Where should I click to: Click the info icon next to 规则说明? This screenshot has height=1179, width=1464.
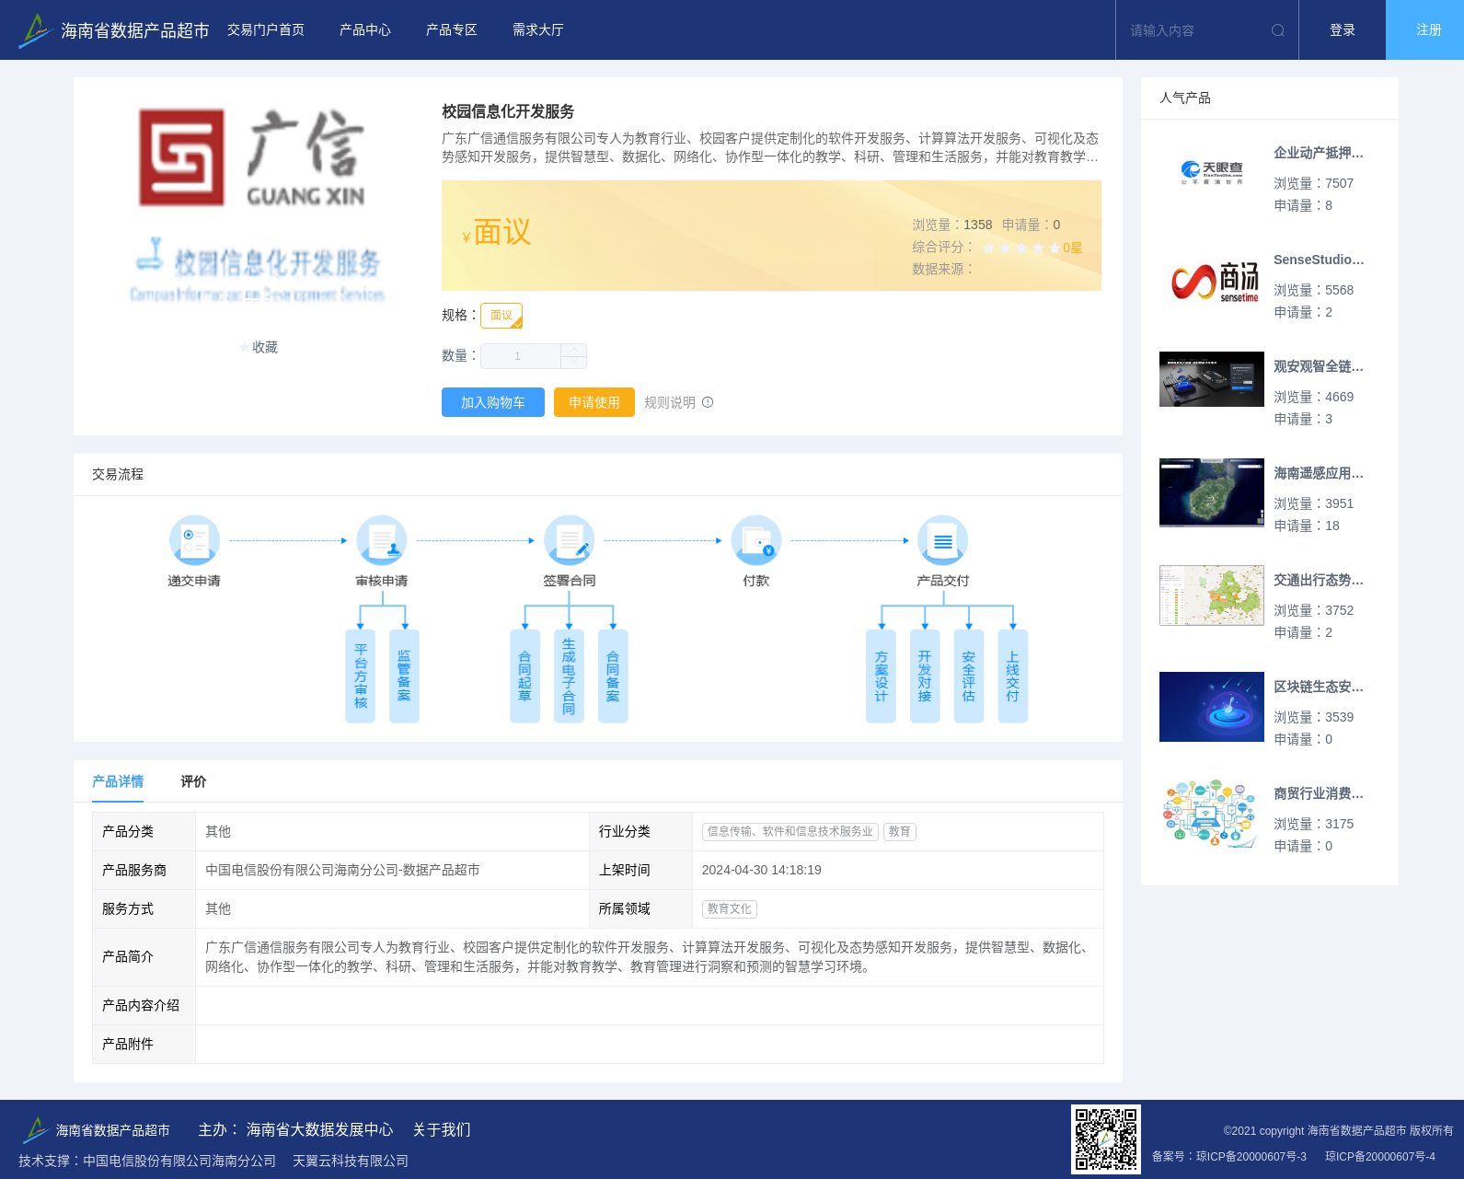pos(708,402)
